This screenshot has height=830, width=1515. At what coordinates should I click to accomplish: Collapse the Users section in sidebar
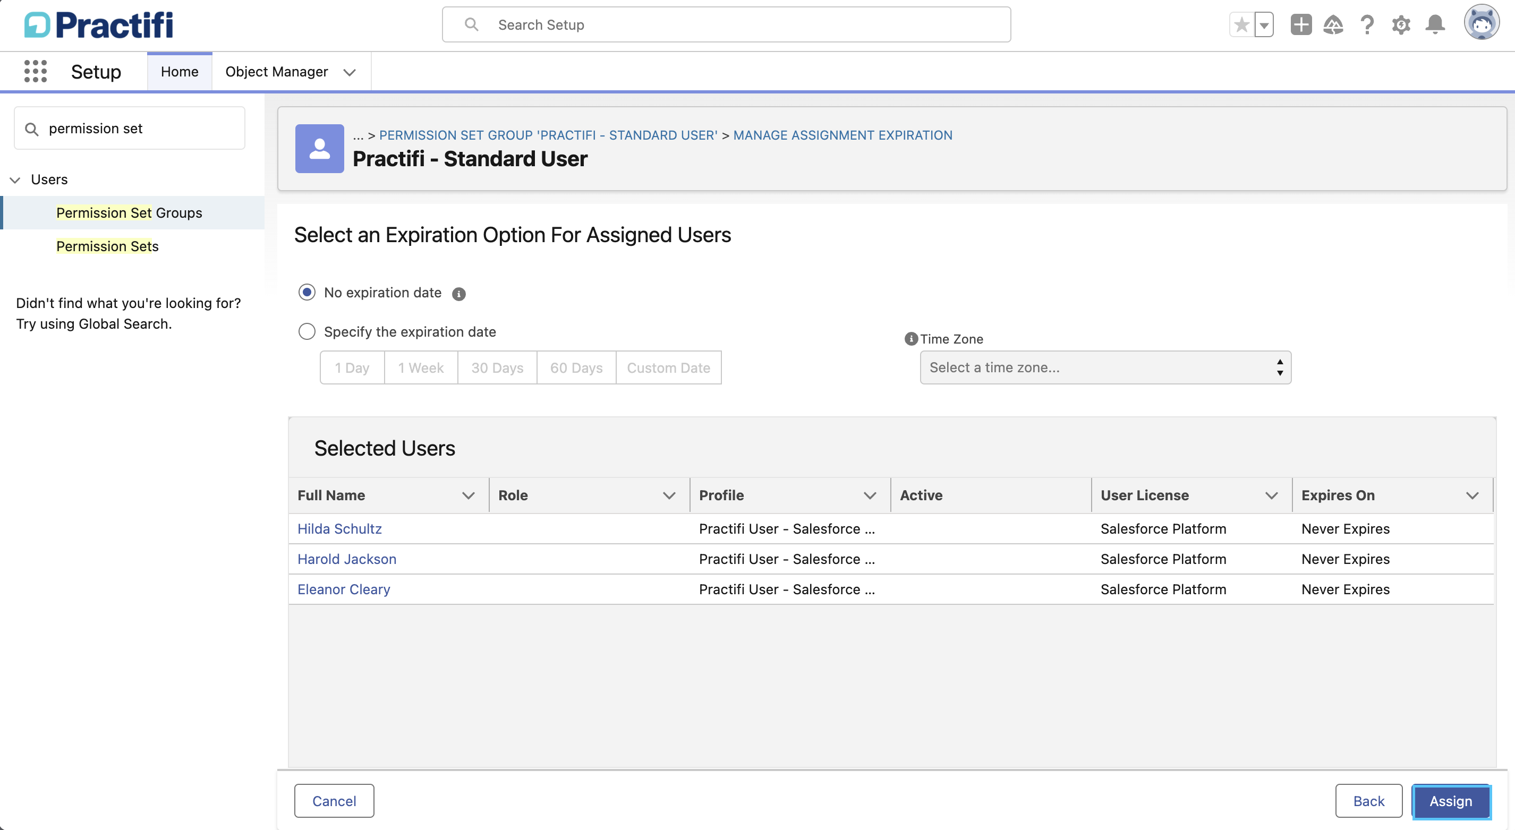[x=15, y=180]
